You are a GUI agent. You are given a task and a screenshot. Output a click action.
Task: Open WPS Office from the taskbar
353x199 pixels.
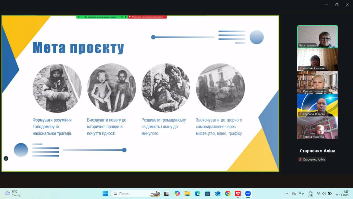[238, 193]
